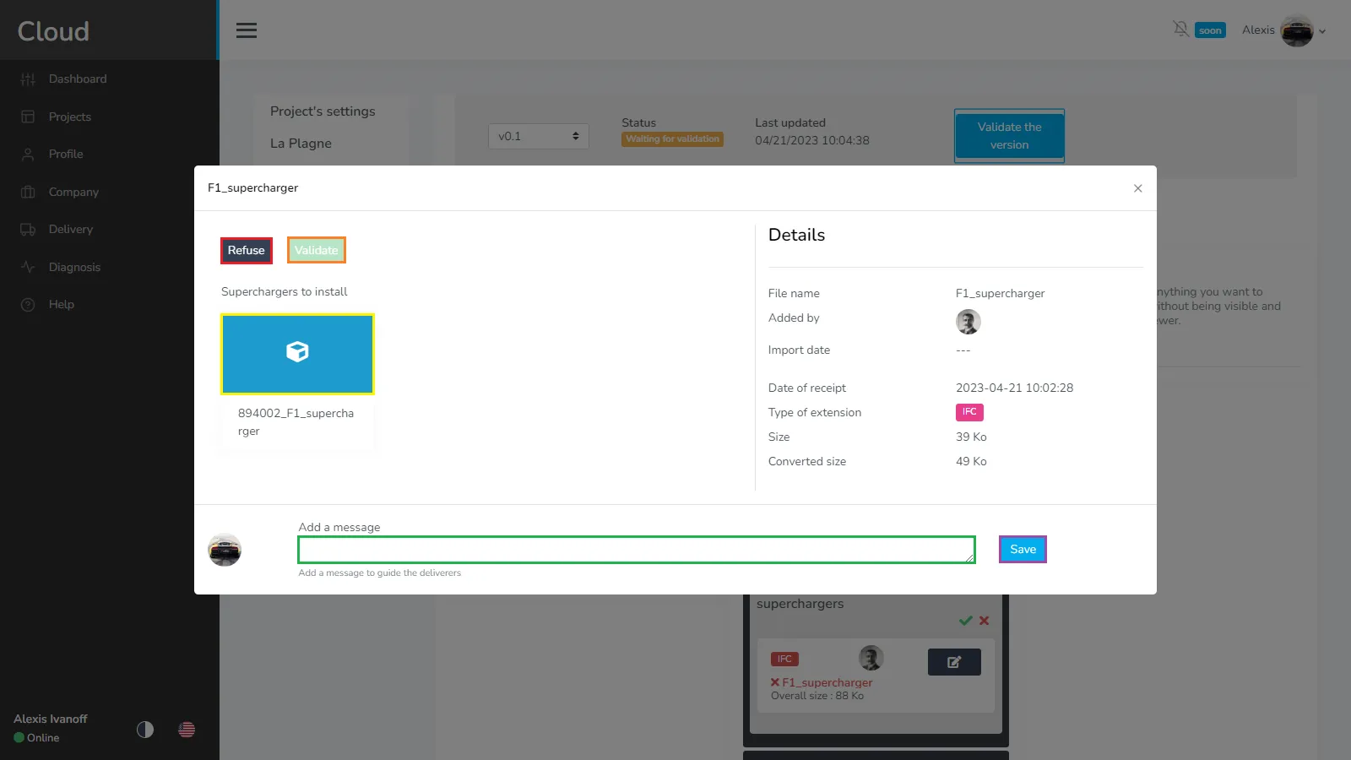Open the 894002_F1_supercharger model thumbnail

pos(297,354)
